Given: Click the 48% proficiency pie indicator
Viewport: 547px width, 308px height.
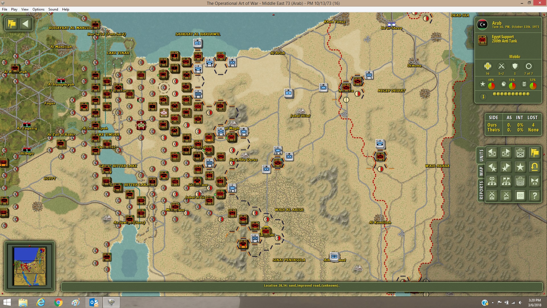Looking at the screenshot, I should point(491,86).
